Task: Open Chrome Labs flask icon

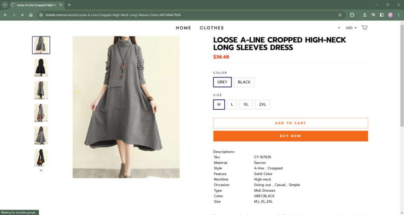Action: tap(365, 15)
